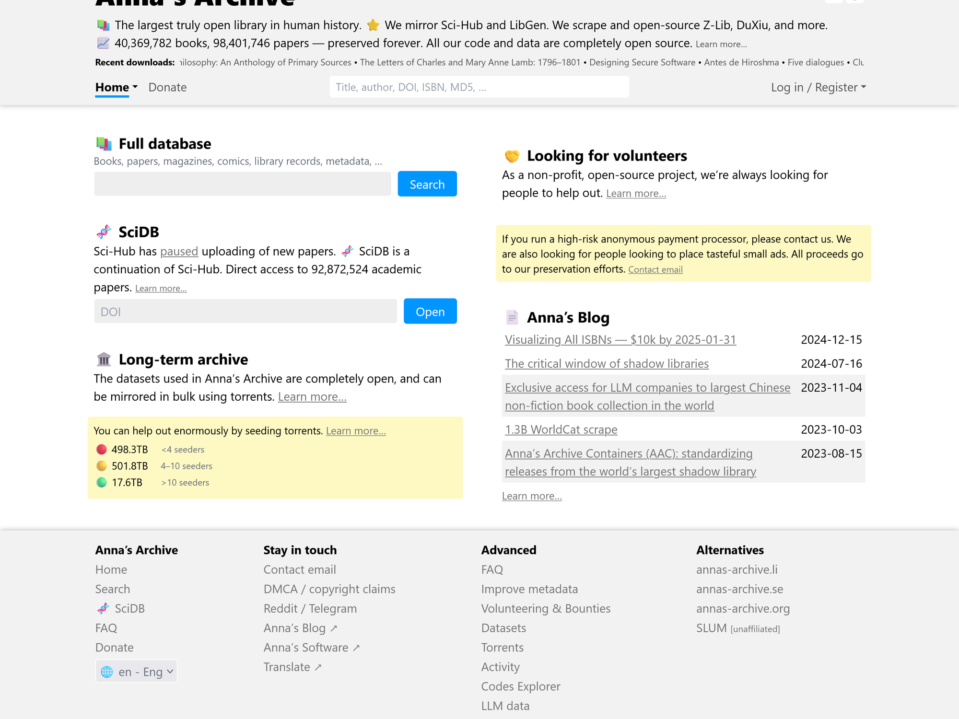Click the green >10 seeders status dot
Screen dimensions: 959x719
[102, 483]
